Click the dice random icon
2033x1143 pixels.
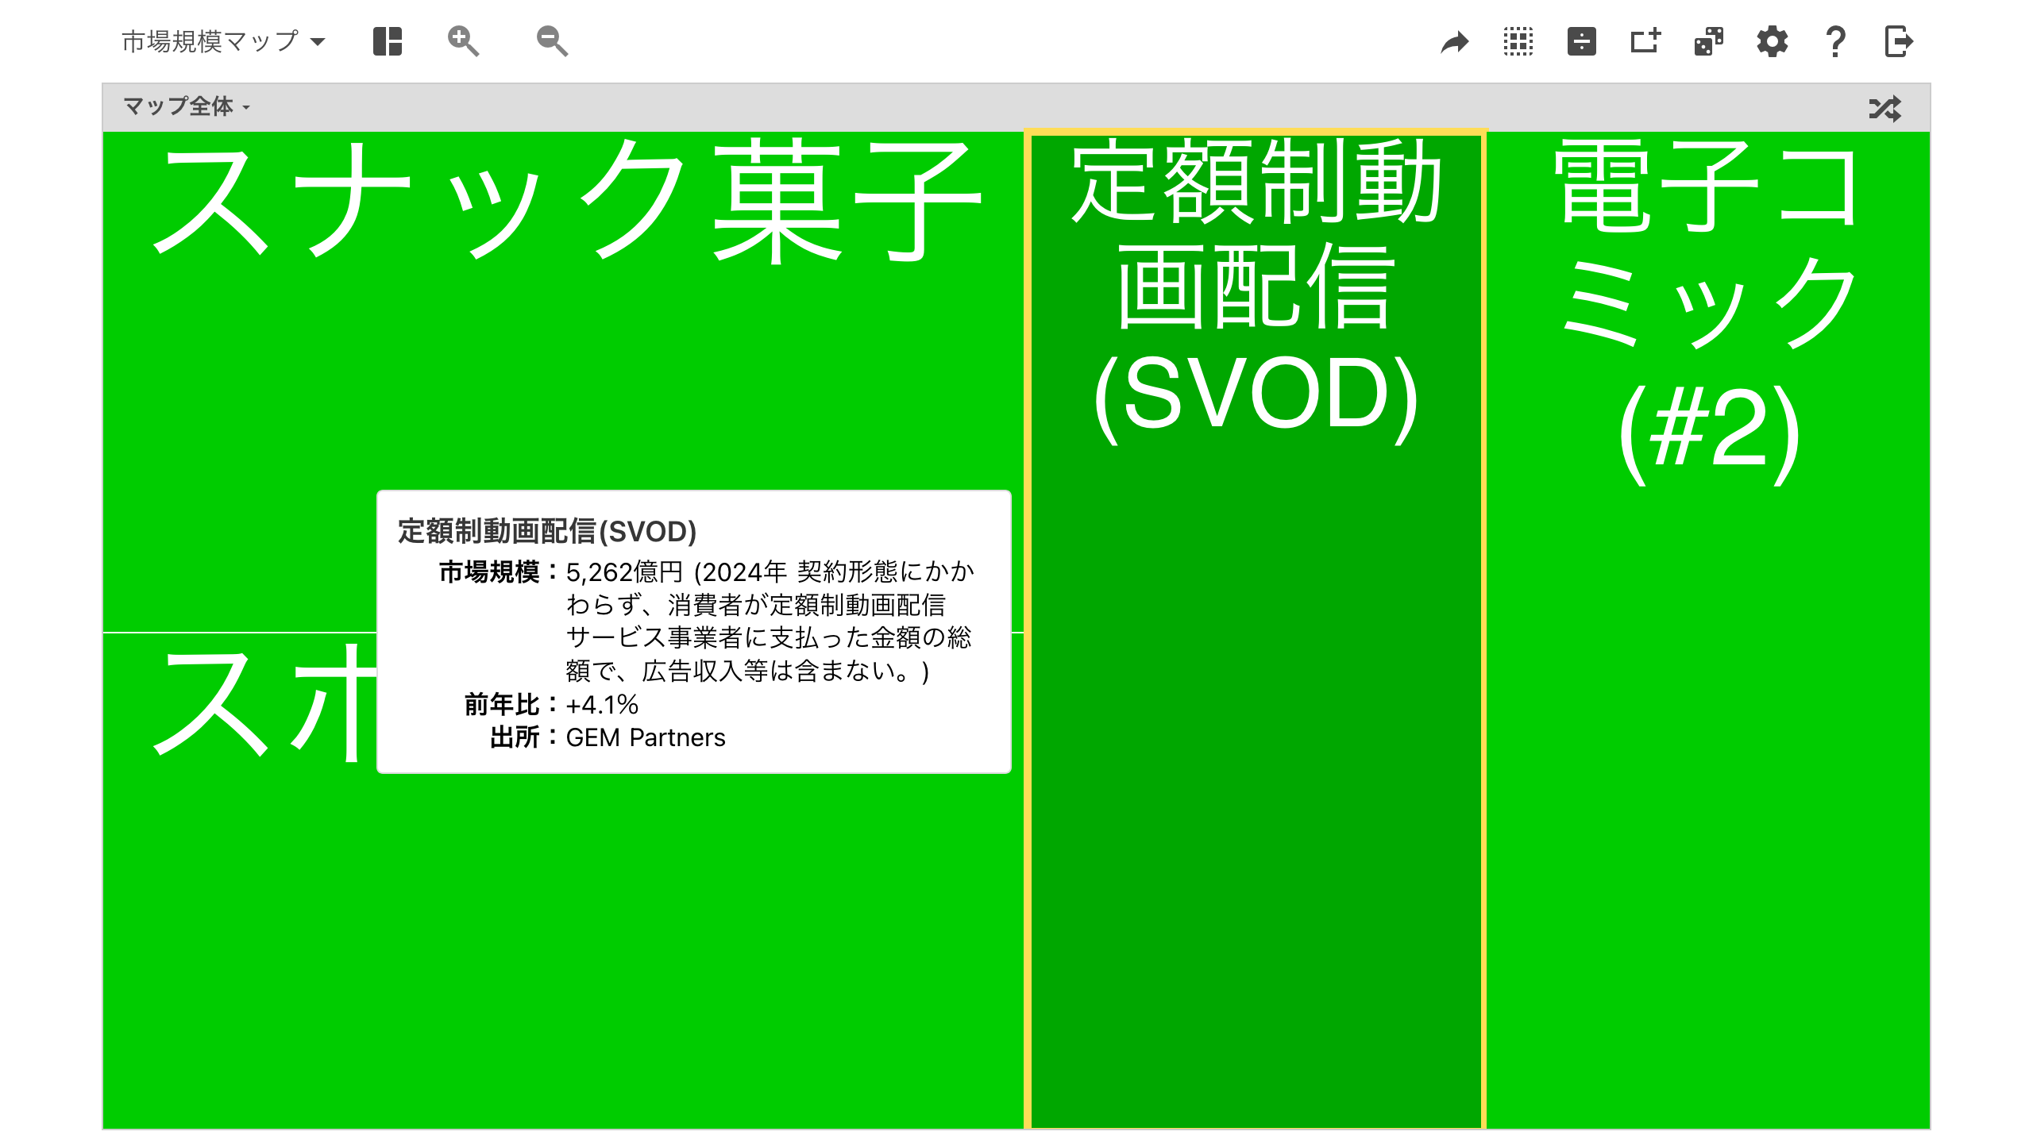(x=1709, y=41)
